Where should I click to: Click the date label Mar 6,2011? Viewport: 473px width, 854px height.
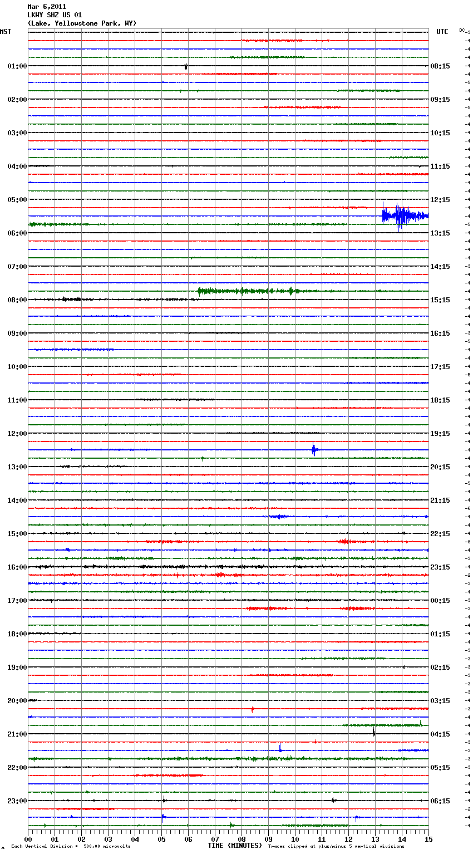tap(47, 7)
